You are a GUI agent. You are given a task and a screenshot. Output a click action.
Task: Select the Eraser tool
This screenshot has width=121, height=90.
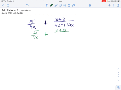click(60, 5)
